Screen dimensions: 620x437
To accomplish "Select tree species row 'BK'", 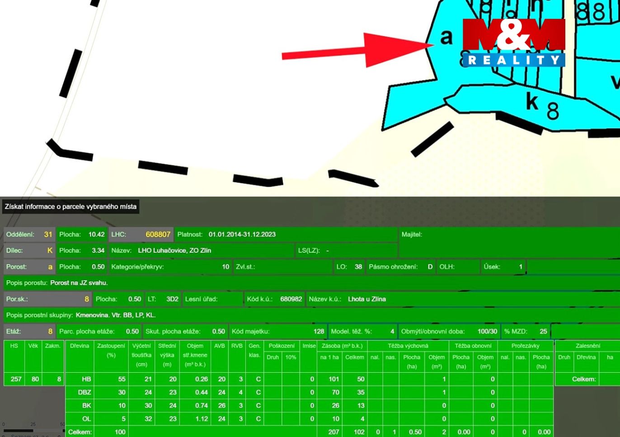I will click(310, 405).
